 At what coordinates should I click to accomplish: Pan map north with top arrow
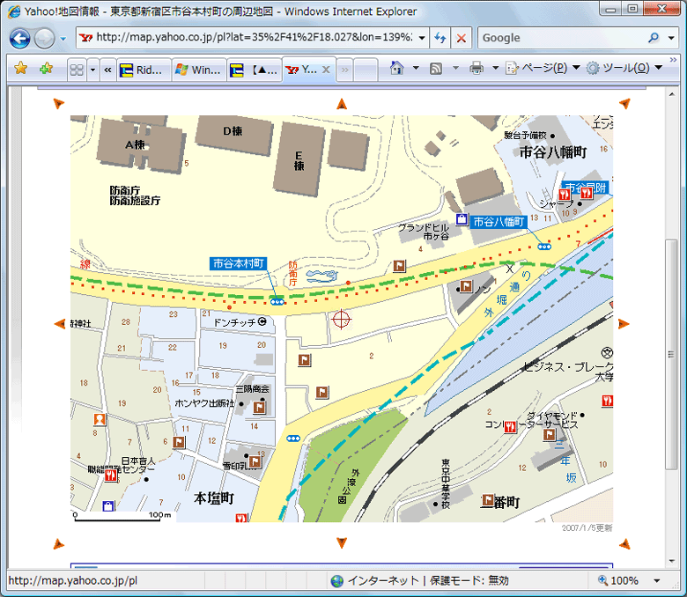coord(342,105)
